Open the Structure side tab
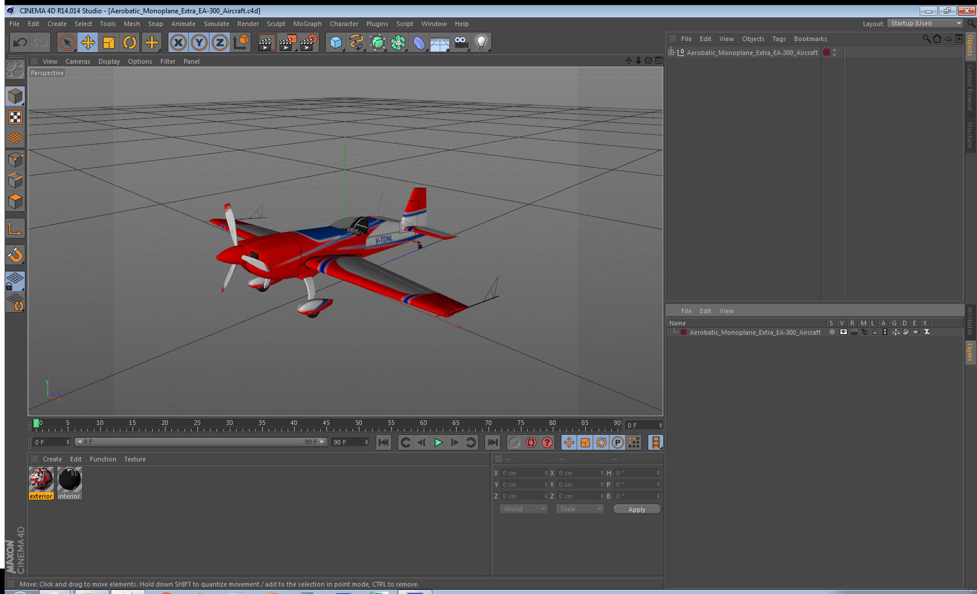977x594 pixels. coord(970,134)
